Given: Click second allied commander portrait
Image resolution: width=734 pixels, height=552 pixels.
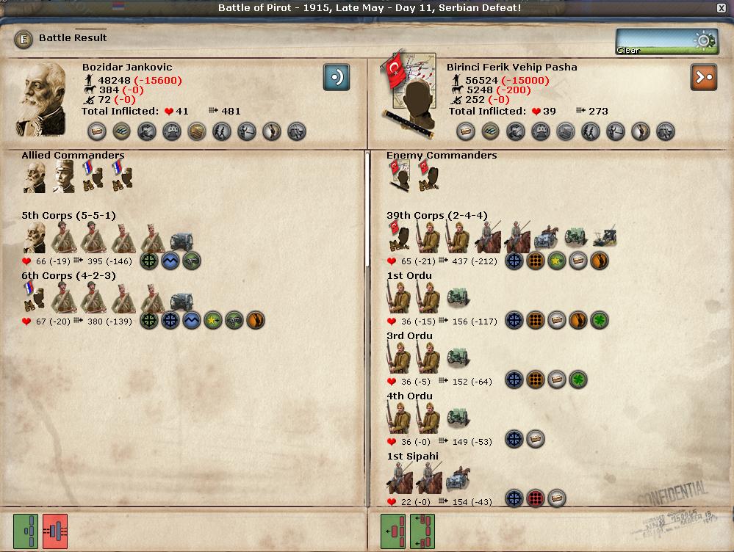Looking at the screenshot, I should [64, 177].
